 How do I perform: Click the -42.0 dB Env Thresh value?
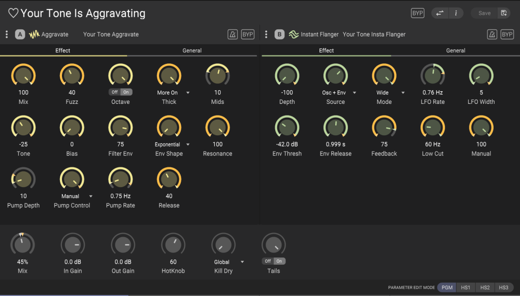(287, 144)
